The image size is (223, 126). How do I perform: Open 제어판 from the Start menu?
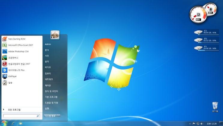click(48, 85)
